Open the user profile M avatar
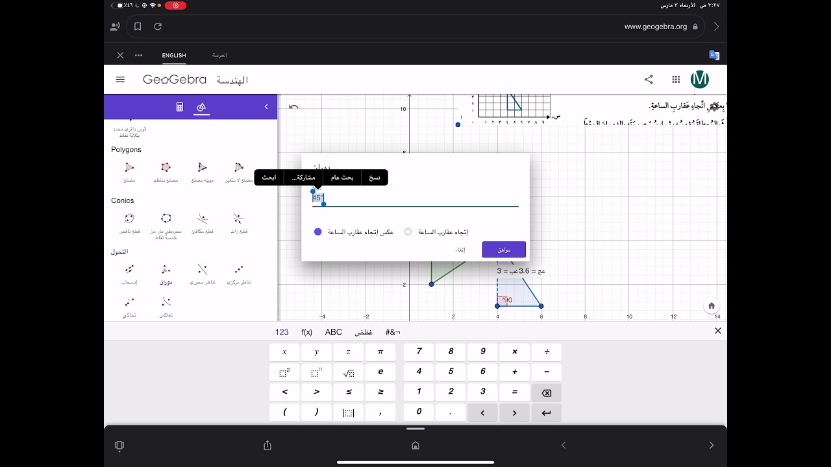This screenshot has height=467, width=831. click(700, 79)
